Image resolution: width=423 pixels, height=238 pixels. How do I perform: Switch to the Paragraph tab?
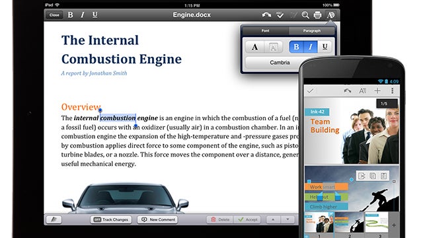311,31
